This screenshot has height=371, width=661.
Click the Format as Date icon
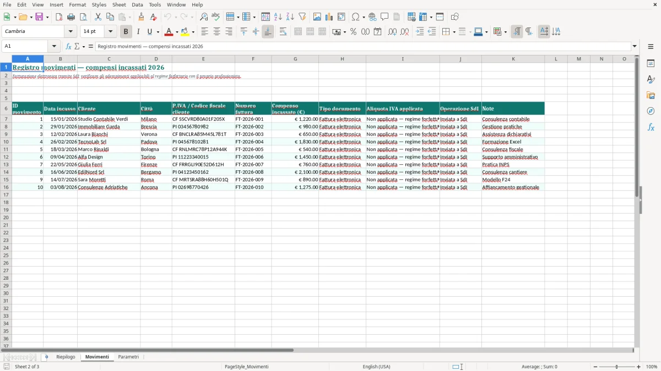(378, 32)
